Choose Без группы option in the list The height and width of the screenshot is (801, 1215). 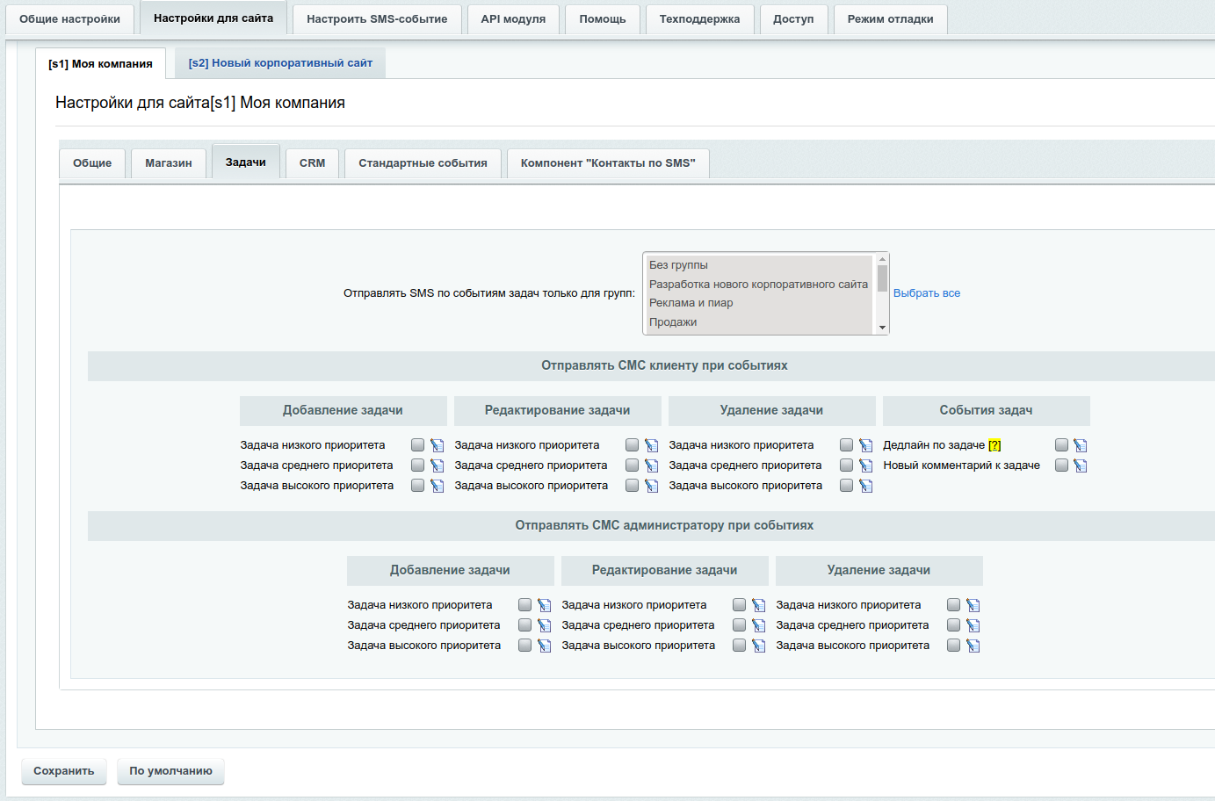[678, 265]
